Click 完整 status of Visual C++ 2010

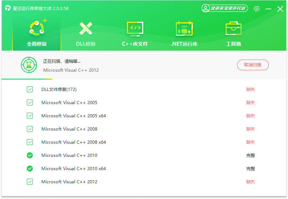click(251, 155)
